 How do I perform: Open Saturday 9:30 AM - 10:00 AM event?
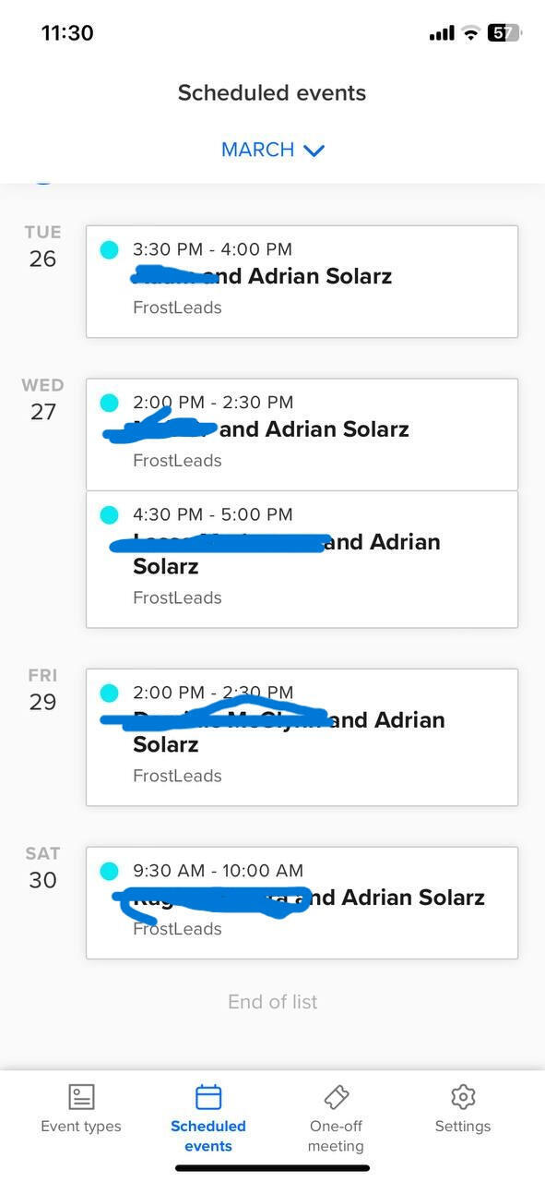(302, 903)
